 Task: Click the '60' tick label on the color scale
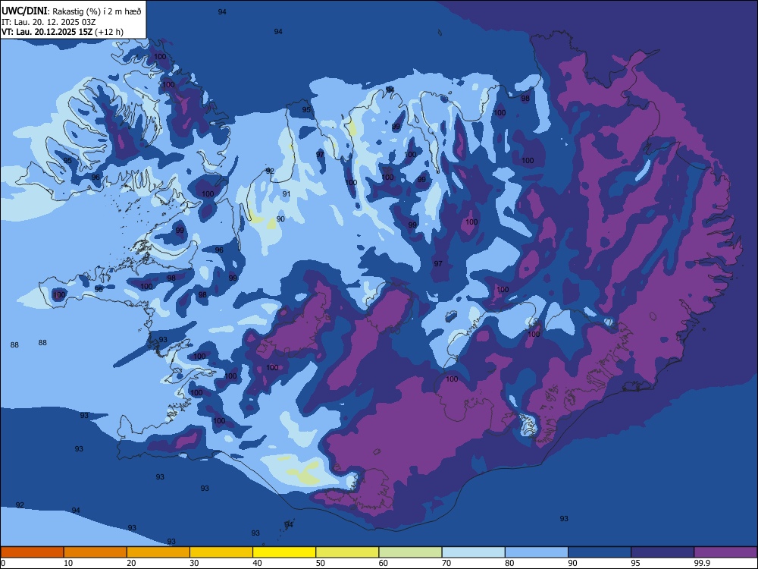pos(384,563)
